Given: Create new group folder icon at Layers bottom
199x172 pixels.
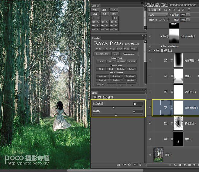Looking at the screenshot, I should pos(189,165).
